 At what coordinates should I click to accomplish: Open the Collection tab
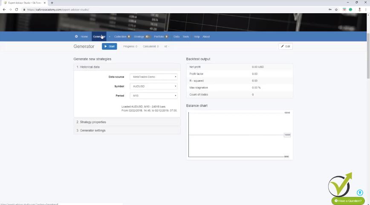(122, 37)
